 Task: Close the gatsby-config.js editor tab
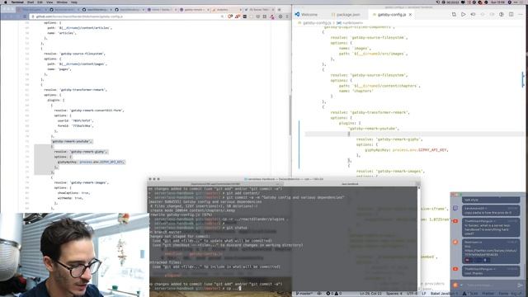pyautogui.click(x=410, y=15)
